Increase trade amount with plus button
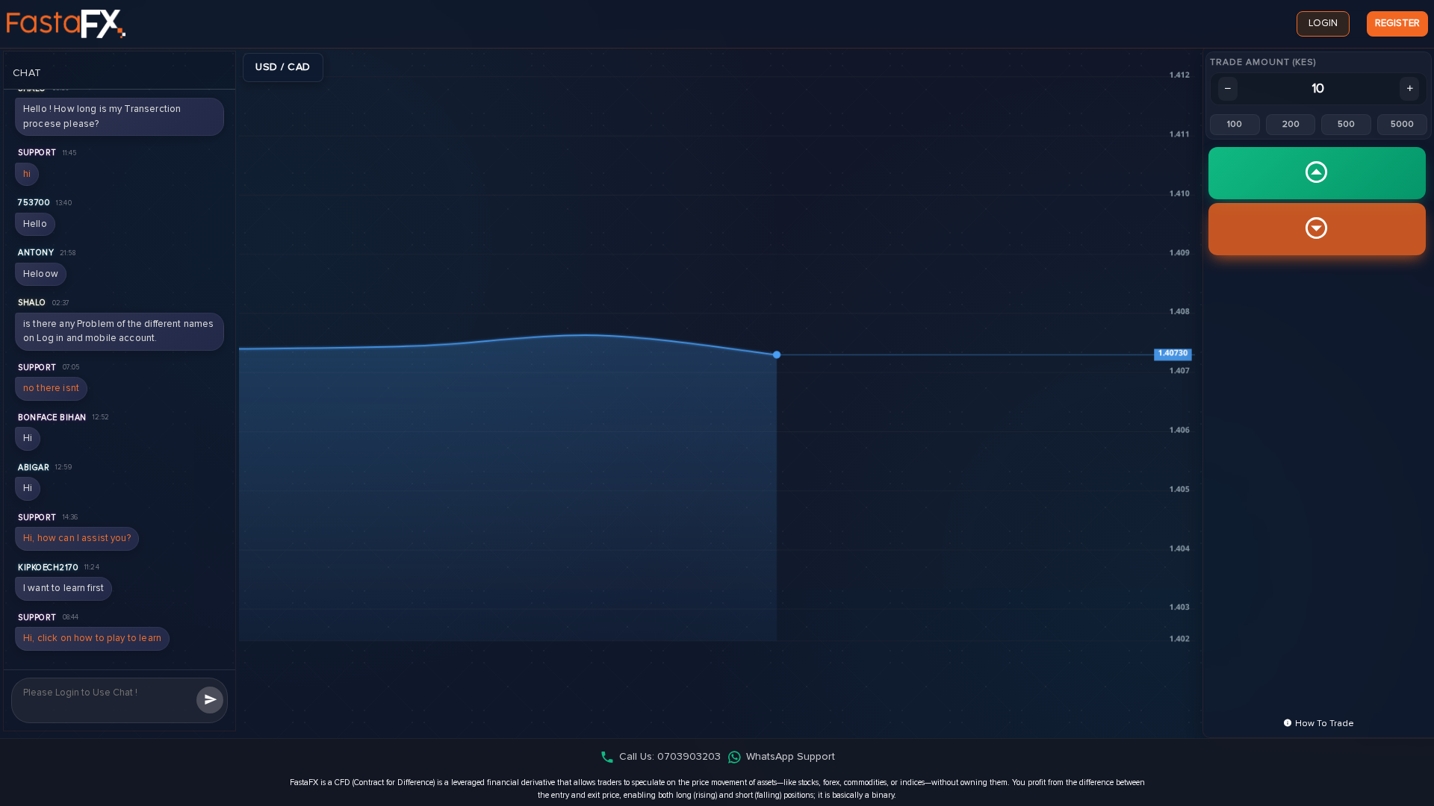1434x806 pixels. point(1409,89)
